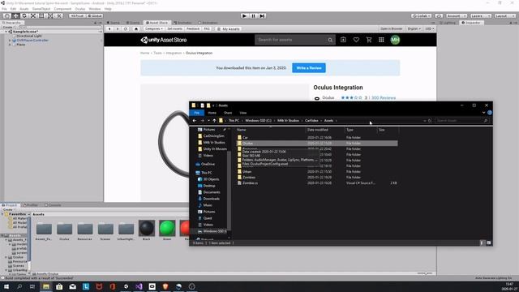The width and height of the screenshot is (519, 292).
Task: Select the Scale tool in Unity toolbar
Action: 32,16
